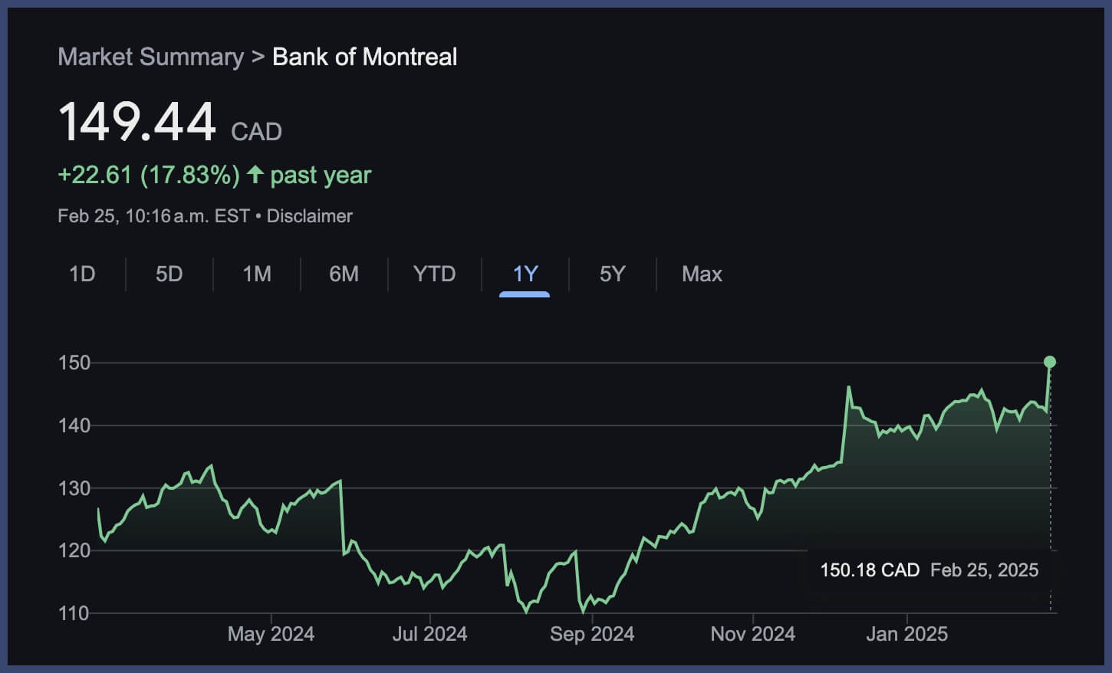Click the Bank of Montreal breadcrumb
The height and width of the screenshot is (673, 1112).
pyautogui.click(x=364, y=57)
